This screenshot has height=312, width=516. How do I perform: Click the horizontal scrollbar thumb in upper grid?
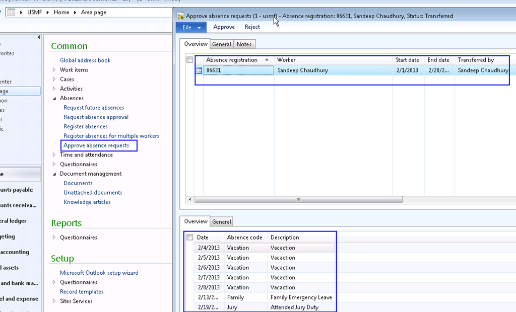coord(298,199)
